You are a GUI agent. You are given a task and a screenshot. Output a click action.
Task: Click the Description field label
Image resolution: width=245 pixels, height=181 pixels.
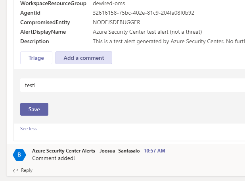34,41
